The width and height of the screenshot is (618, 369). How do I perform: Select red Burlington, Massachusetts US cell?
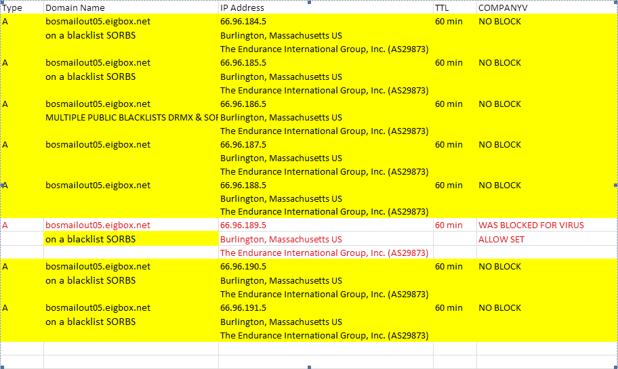(325, 239)
